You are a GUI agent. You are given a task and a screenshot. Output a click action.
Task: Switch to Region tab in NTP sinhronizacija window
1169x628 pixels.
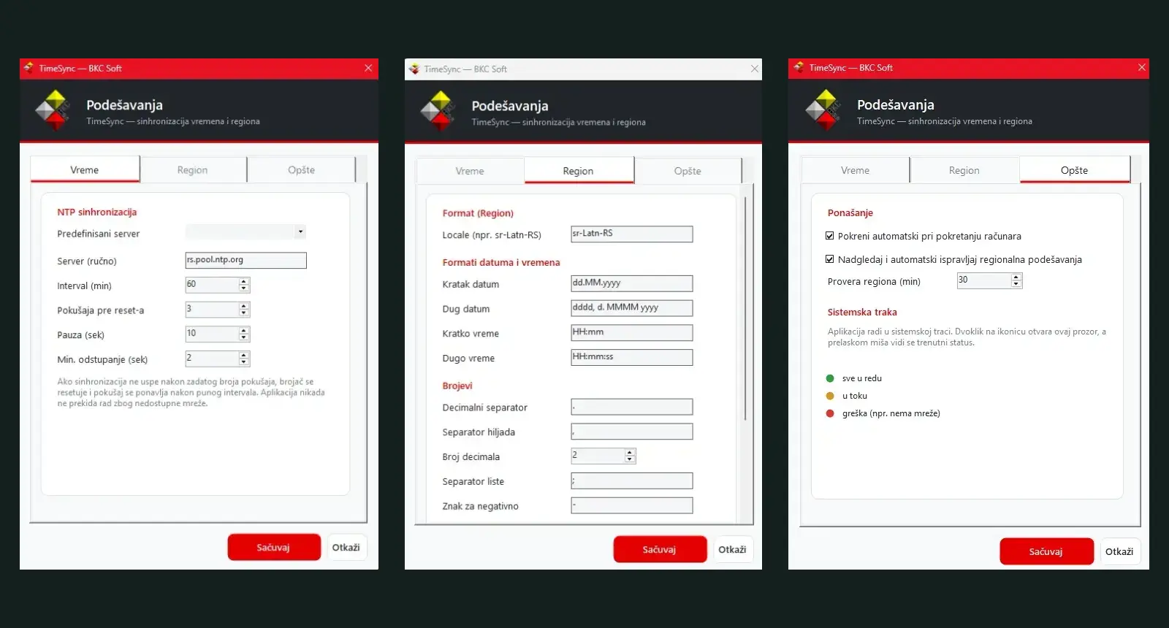coord(193,170)
